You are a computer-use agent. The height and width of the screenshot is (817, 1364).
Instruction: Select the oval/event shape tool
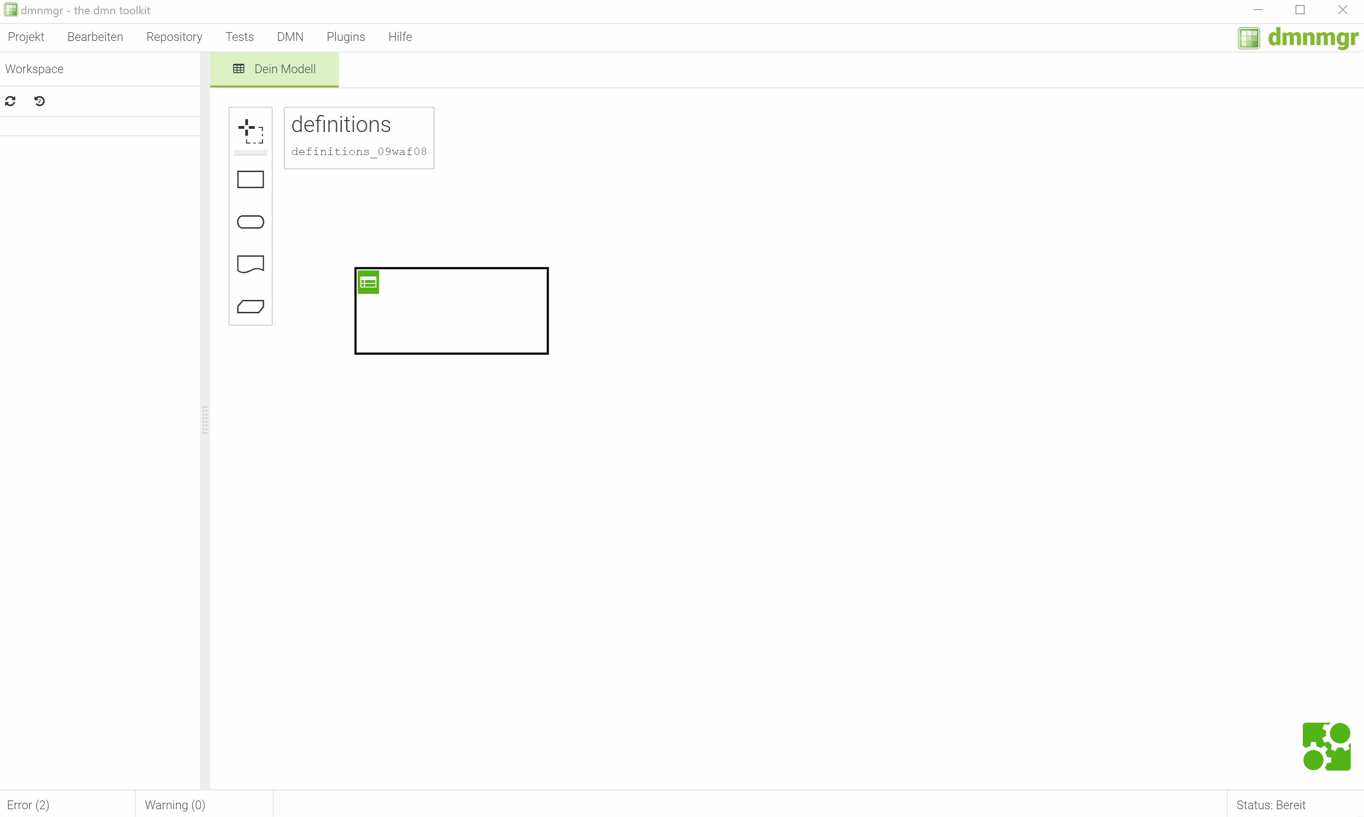point(251,222)
